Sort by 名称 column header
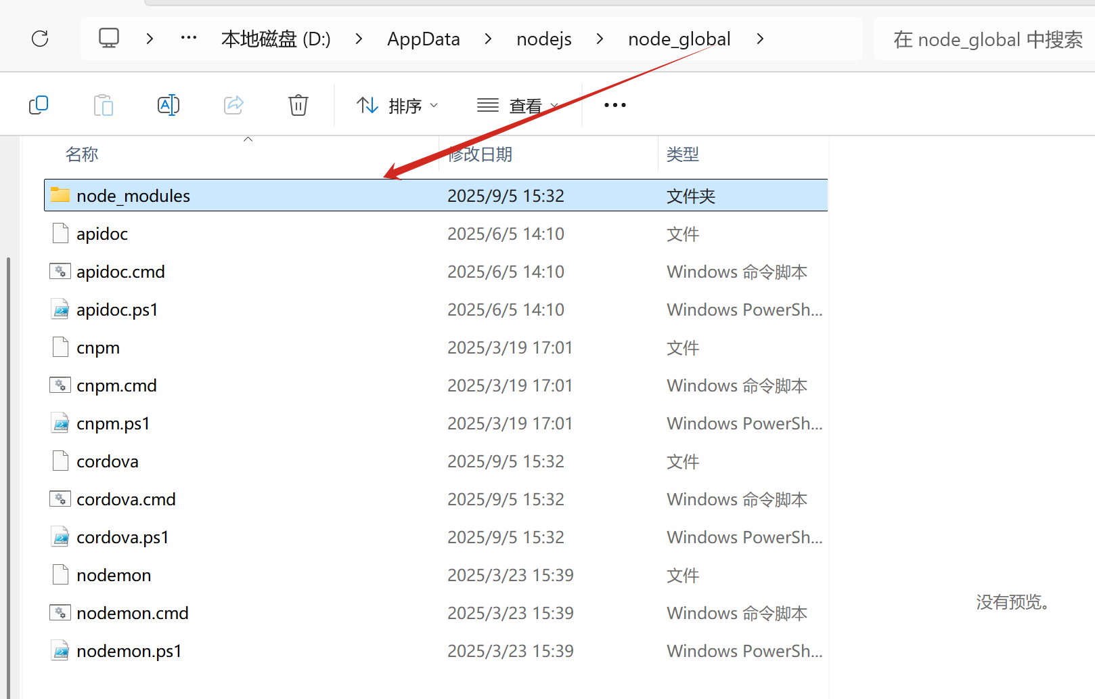 click(x=82, y=154)
